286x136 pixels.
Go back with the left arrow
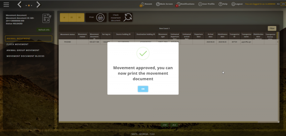pyautogui.click(x=20, y=4)
